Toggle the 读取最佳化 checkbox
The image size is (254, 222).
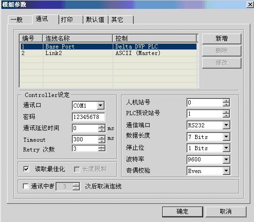tap(26, 169)
